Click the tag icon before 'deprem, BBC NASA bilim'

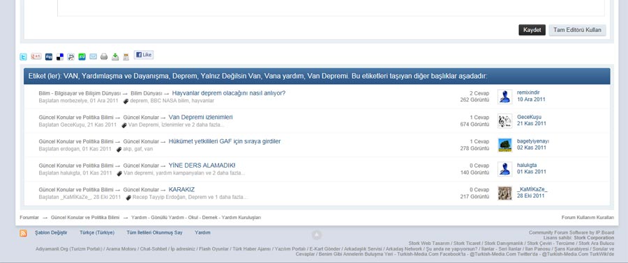click(x=126, y=102)
